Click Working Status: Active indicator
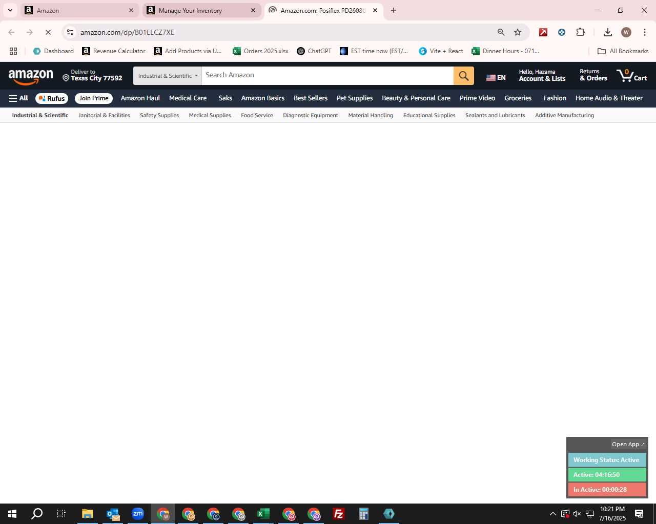The width and height of the screenshot is (656, 524). 607,460
